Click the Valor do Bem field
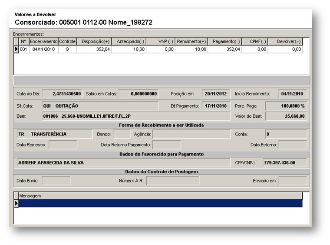 (286, 116)
